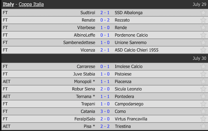Viewport: 208px width, 131px height.
Task: Open the Sudtirol 2 - 1 score details
Action: click(105, 12)
